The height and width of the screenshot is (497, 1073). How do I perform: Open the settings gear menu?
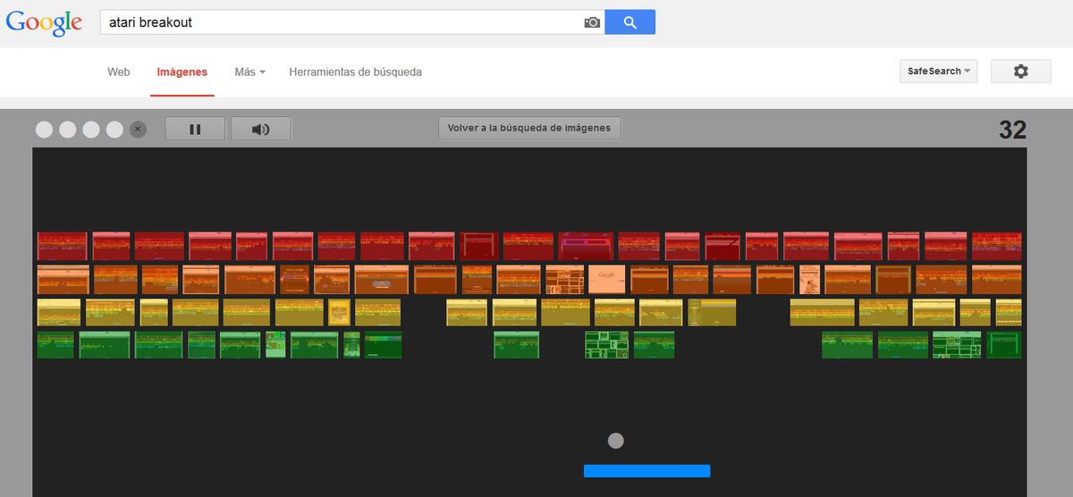(x=1021, y=72)
